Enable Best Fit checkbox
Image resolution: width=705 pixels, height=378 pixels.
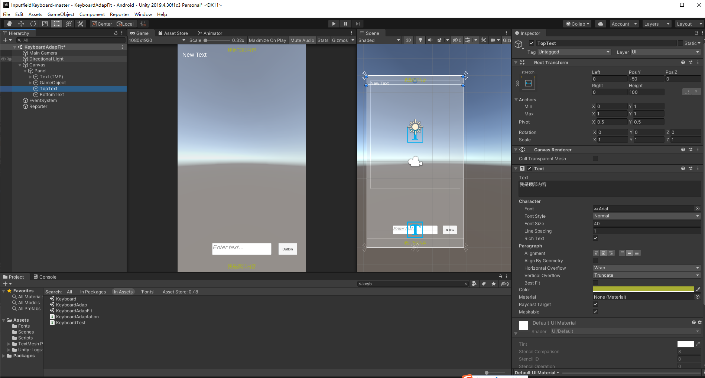pyautogui.click(x=595, y=283)
